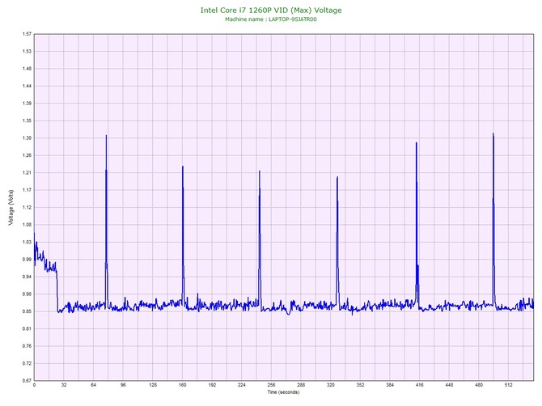Image resolution: width=542 pixels, height=406 pixels.
Task: Click the 512 tick label on time axis
Action: click(x=509, y=385)
